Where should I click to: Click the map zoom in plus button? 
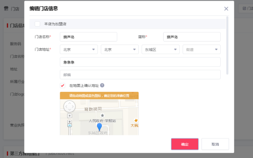point(70,121)
